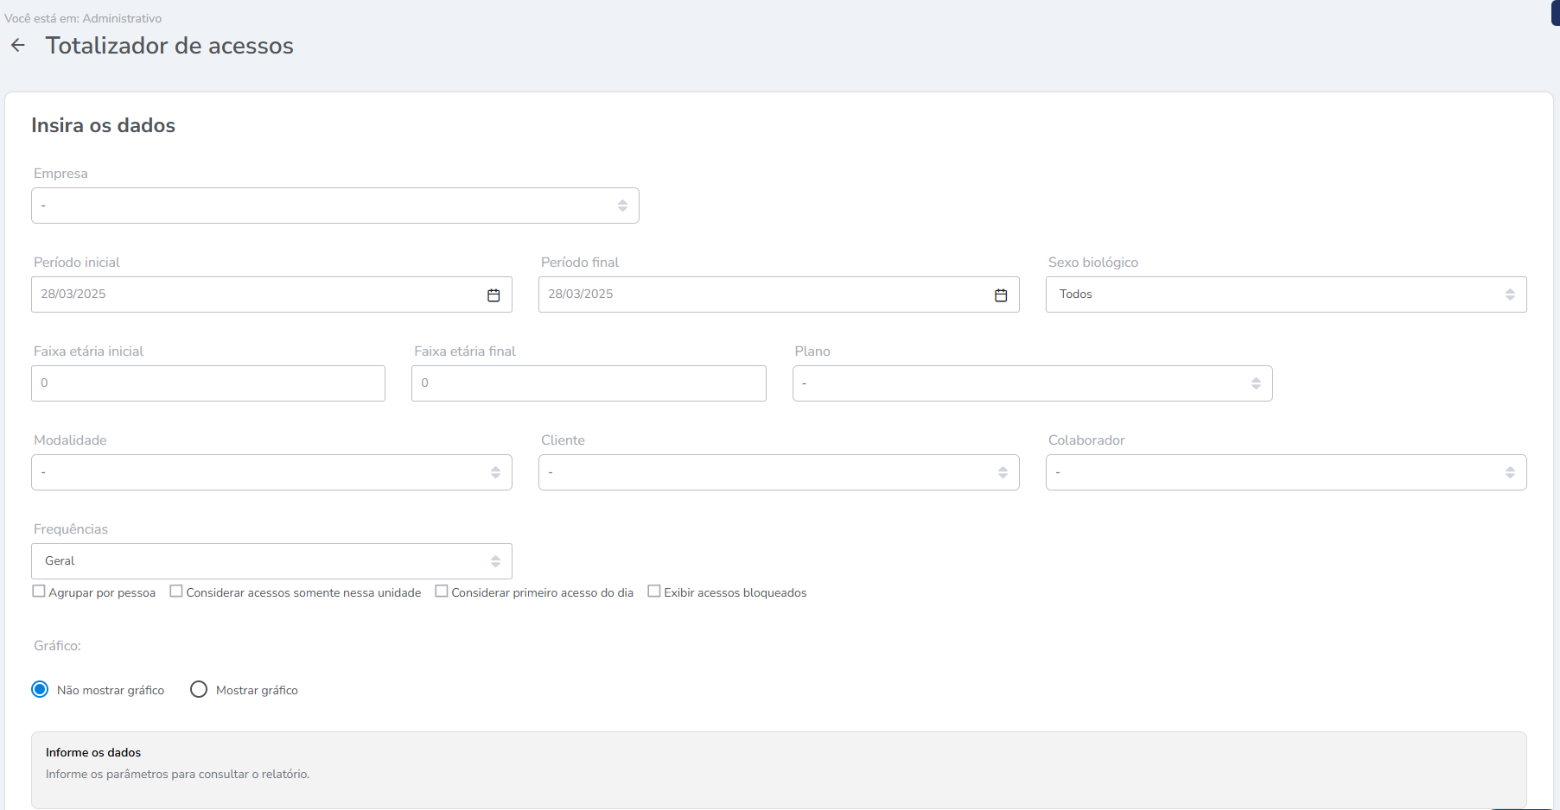This screenshot has height=810, width=1560.
Task: Expand the Modalidade dropdown
Action: tap(271, 472)
